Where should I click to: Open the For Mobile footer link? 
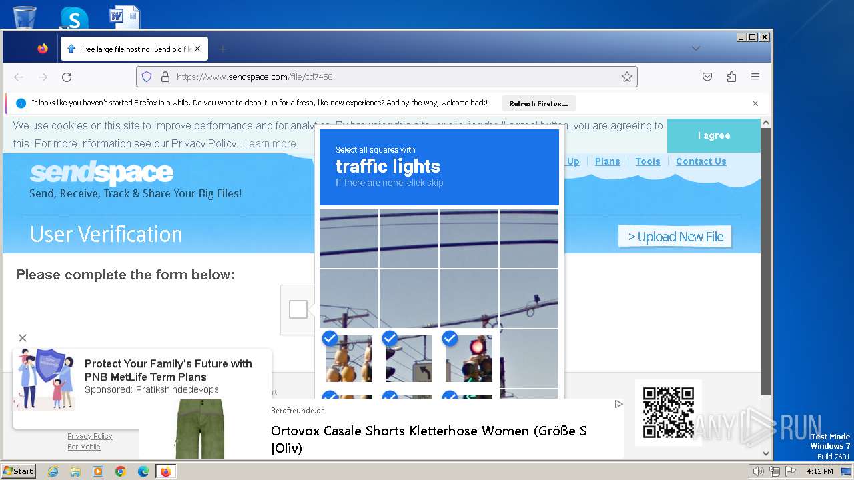point(84,447)
